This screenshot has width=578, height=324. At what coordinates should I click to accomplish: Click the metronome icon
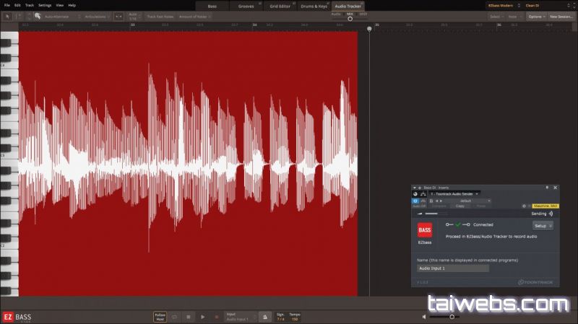pyautogui.click(x=265, y=316)
